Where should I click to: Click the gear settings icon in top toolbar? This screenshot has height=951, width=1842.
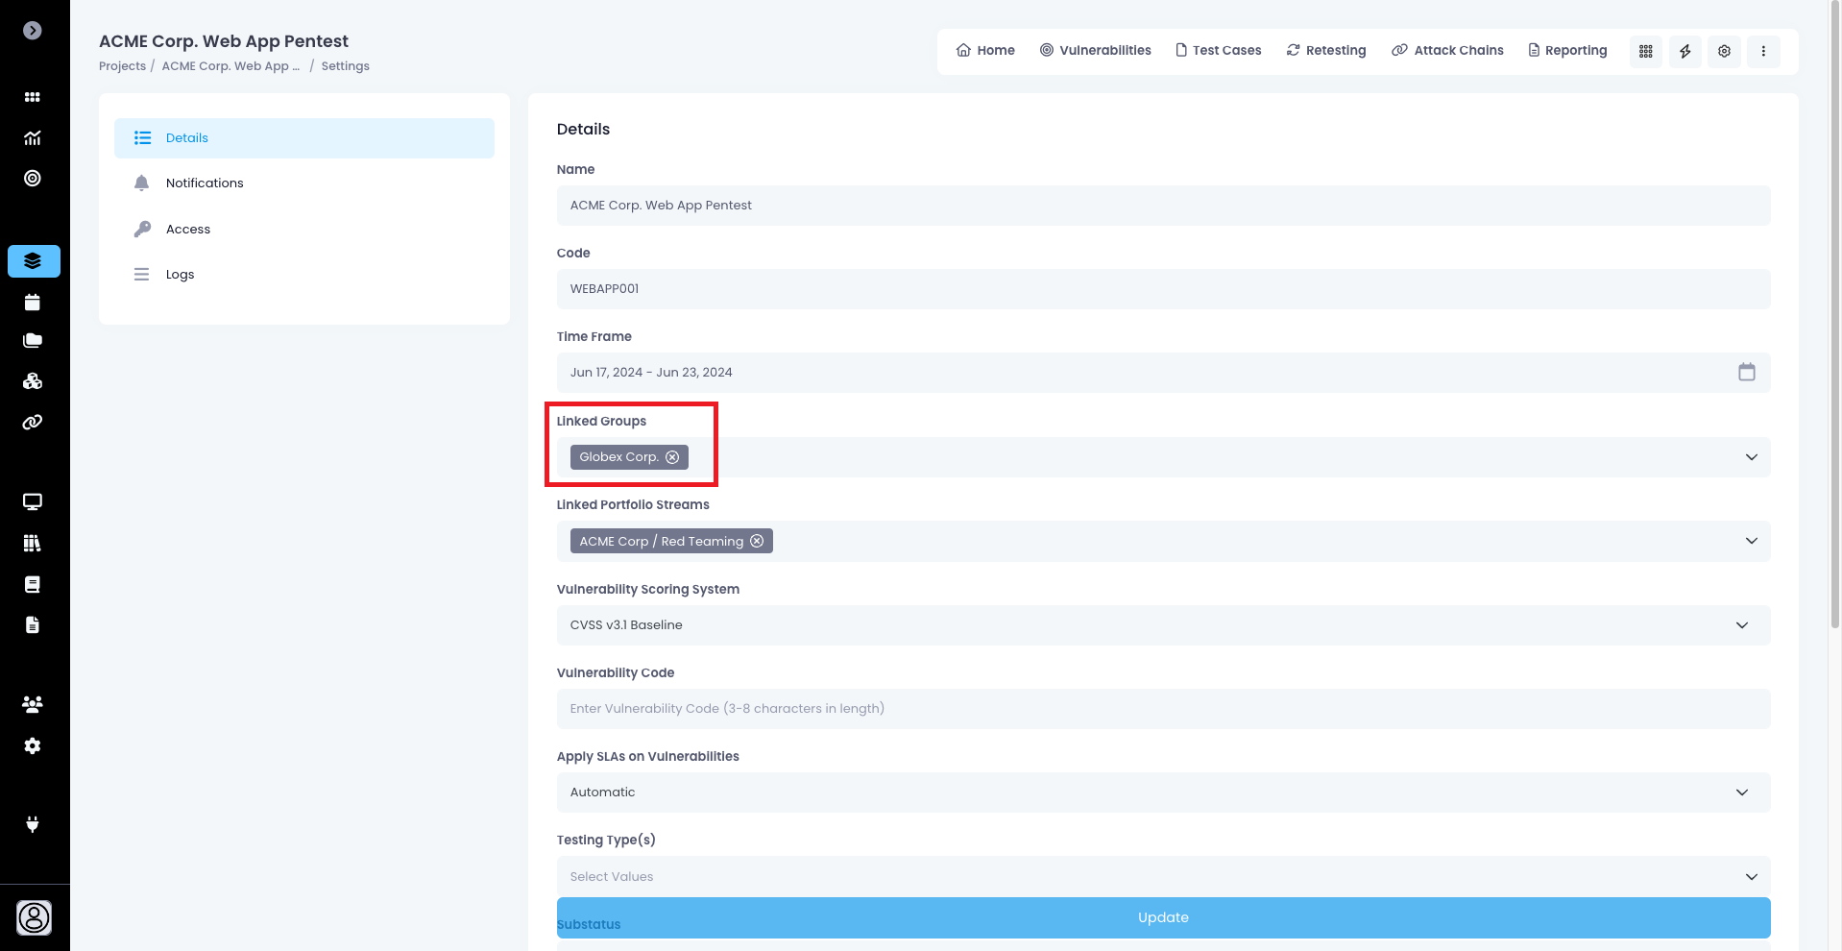tap(1724, 51)
